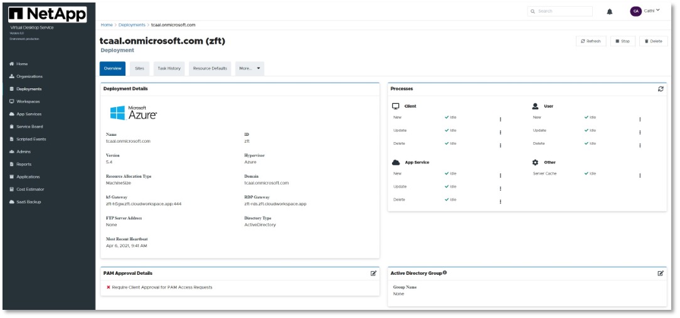680x318 pixels.
Task: Expand the More... tab dropdown
Action: tap(250, 68)
